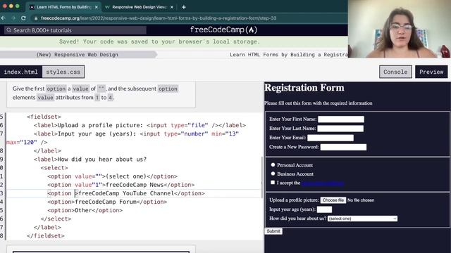Click the freeCodeCamp YouTube Channel option code line
Viewport: 451px width, 253px height.
126,193
